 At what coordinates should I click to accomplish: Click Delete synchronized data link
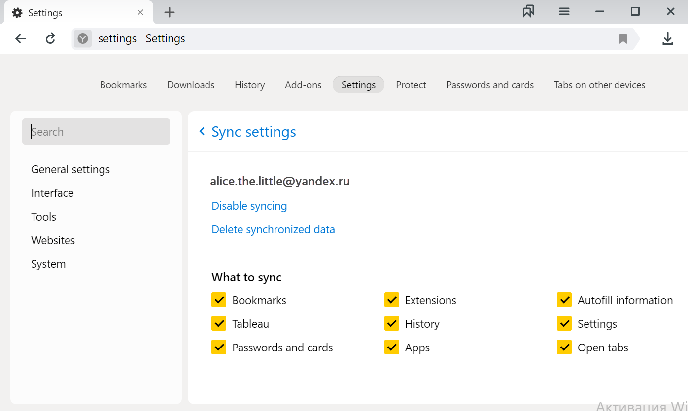273,229
